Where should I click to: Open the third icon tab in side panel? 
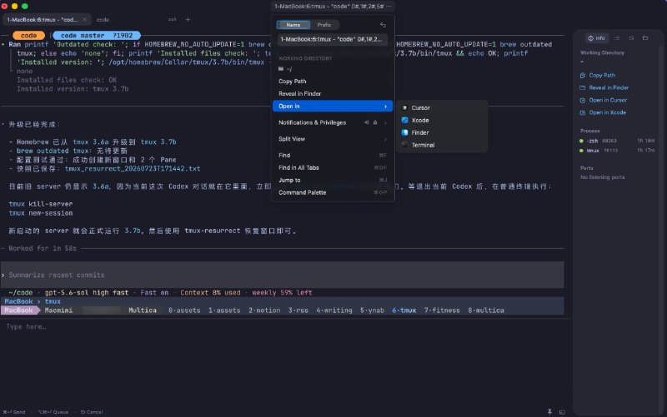tap(631, 38)
